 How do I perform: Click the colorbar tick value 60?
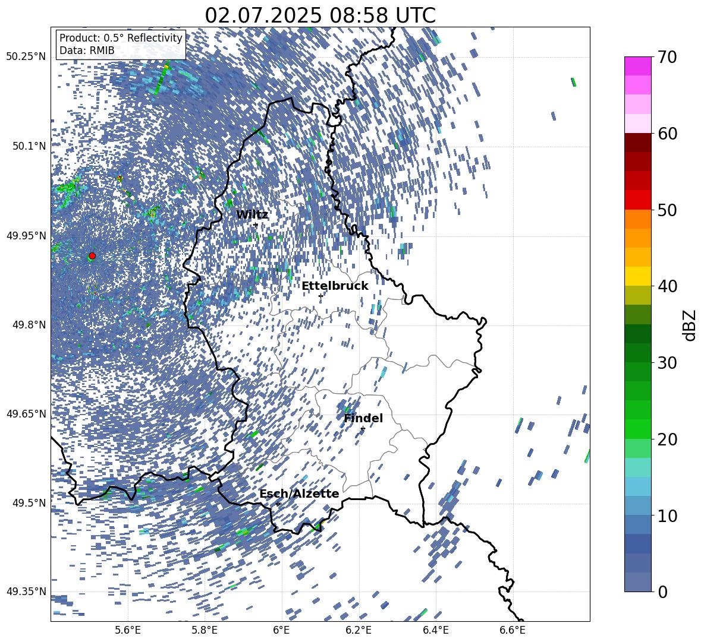click(667, 134)
